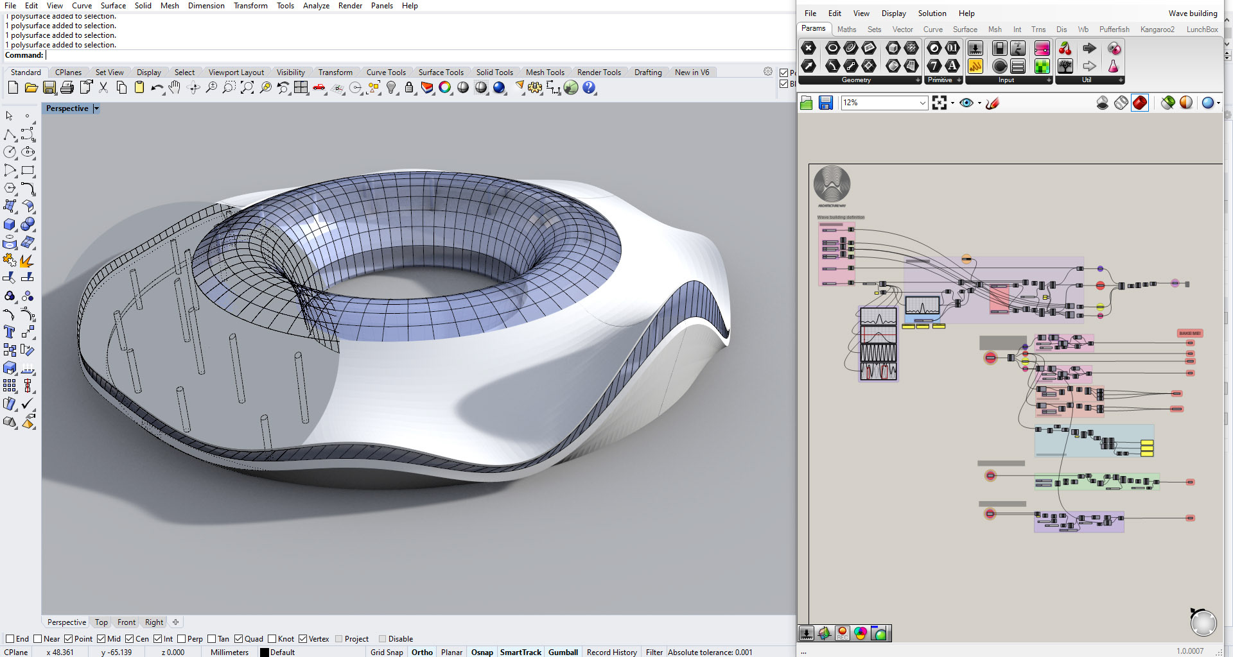Open the Perspective viewport dropdown arrow

click(x=96, y=108)
